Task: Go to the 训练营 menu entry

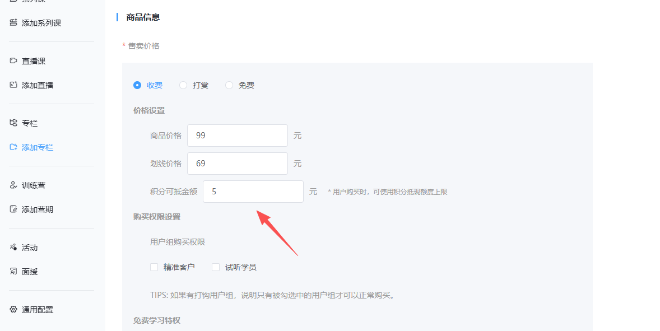Action: click(34, 185)
